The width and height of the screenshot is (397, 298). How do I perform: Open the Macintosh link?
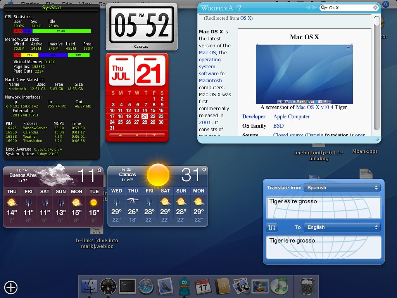pyautogui.click(x=210, y=81)
